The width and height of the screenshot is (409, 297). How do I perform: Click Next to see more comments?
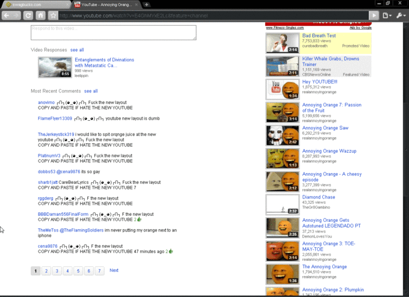coord(114,271)
